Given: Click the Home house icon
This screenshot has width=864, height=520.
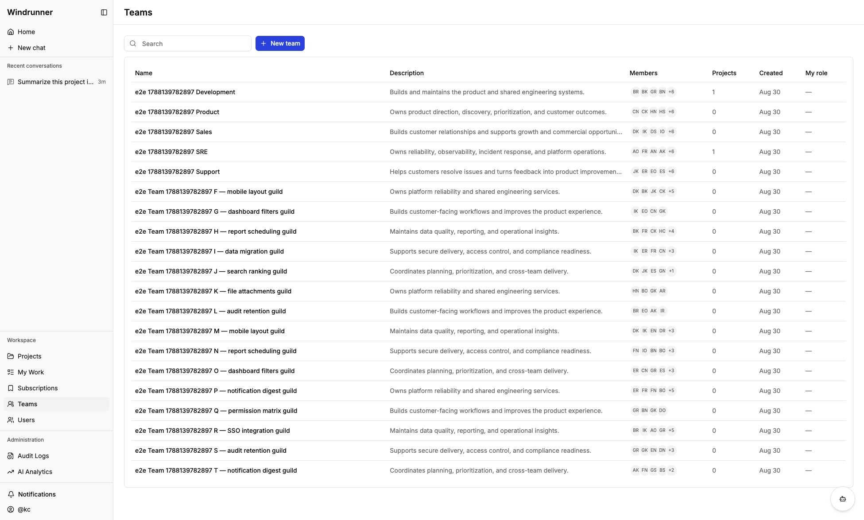Looking at the screenshot, I should [x=11, y=32].
